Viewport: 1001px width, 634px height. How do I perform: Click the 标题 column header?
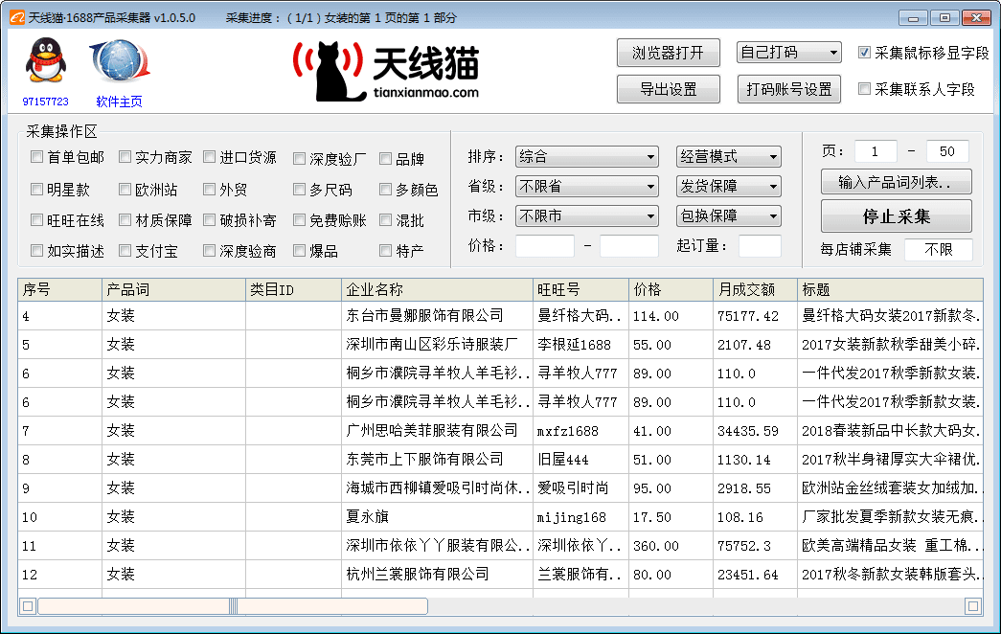coord(890,290)
